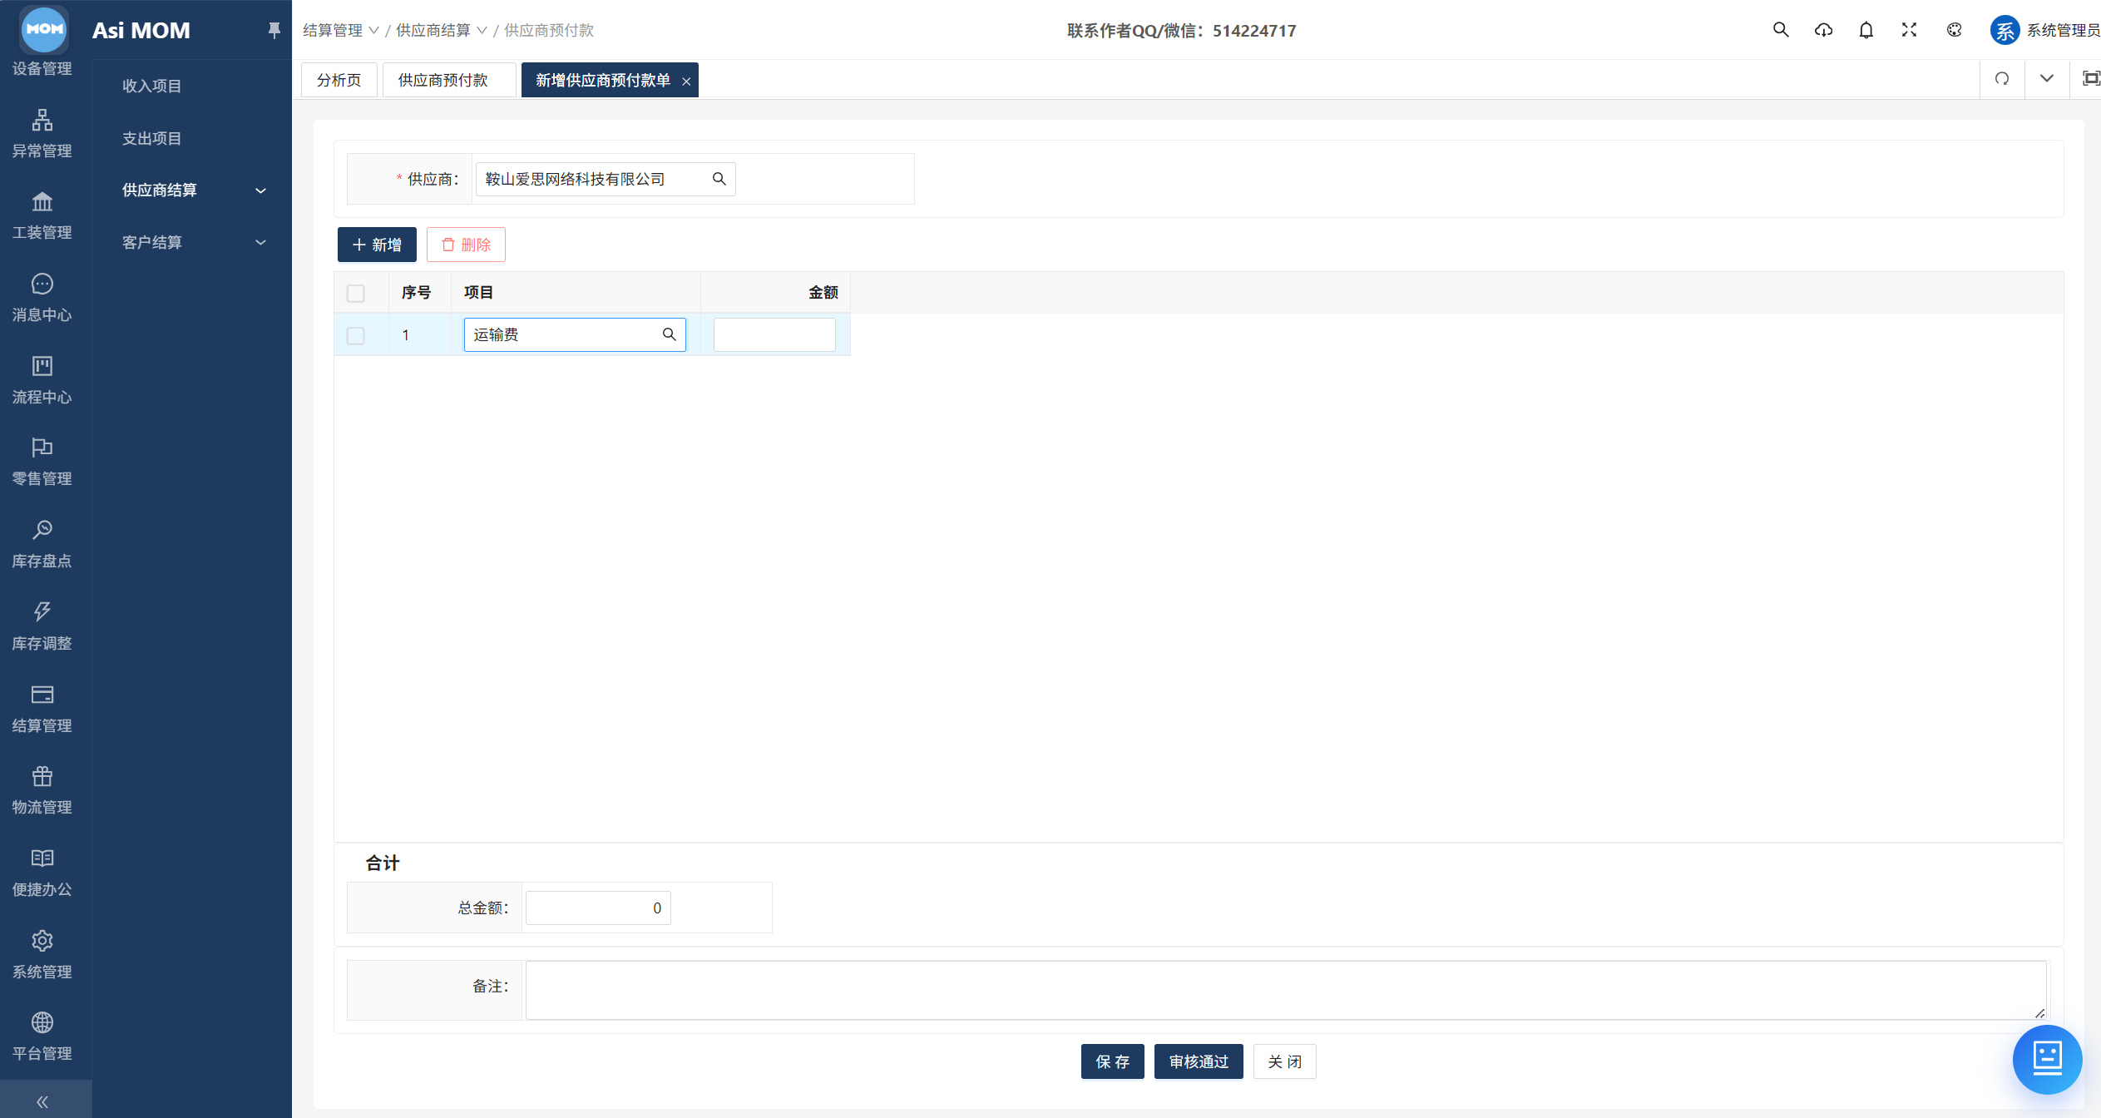Open the 结算管理 sidebar module
This screenshot has width=2101, height=1118.
42,709
